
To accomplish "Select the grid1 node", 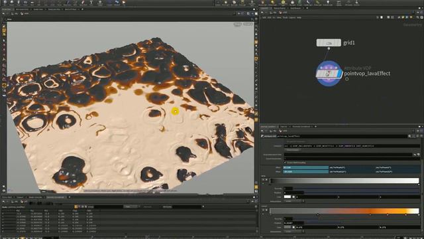I will click(329, 42).
